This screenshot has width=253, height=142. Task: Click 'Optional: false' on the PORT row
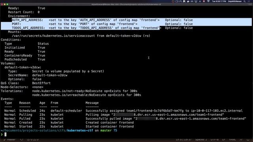[179, 24]
